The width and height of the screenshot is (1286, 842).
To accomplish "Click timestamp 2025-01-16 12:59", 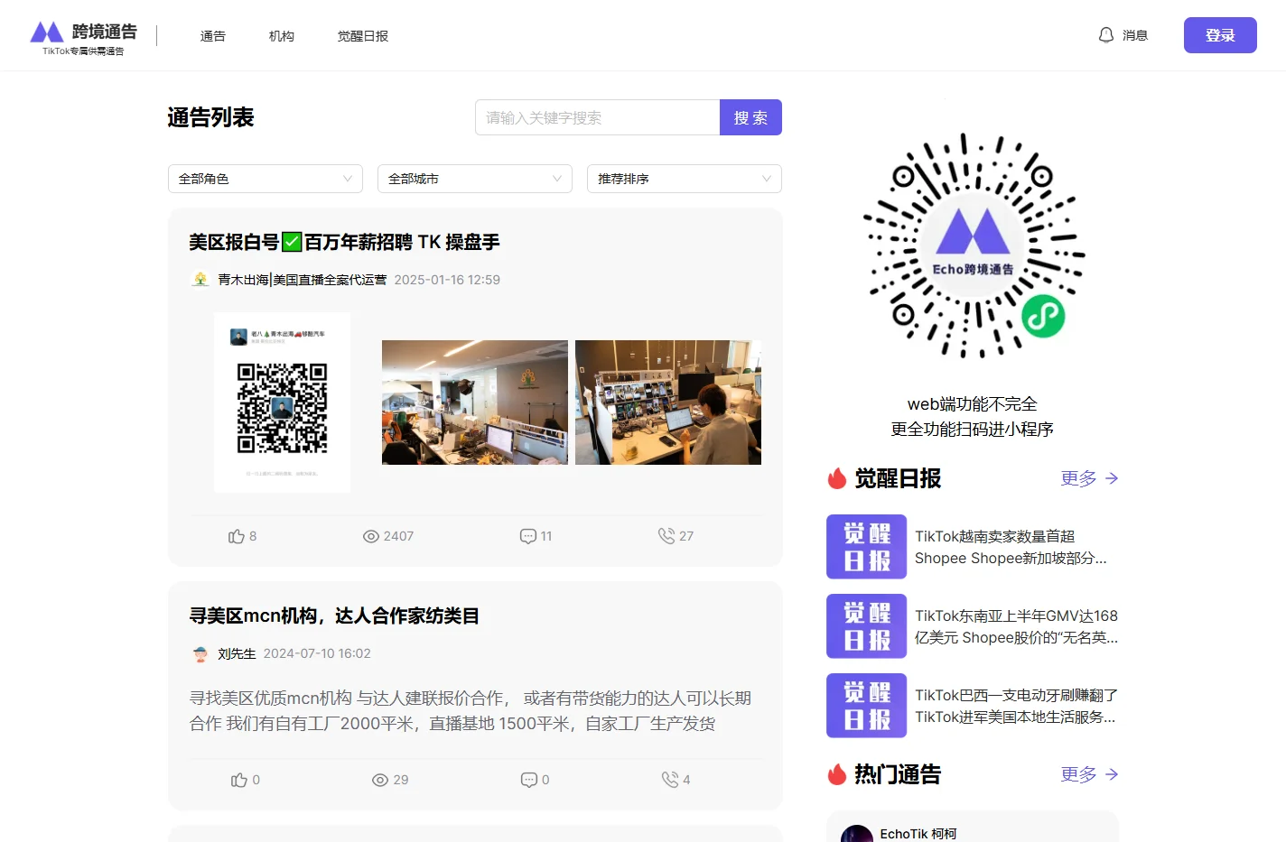I will 447,280.
